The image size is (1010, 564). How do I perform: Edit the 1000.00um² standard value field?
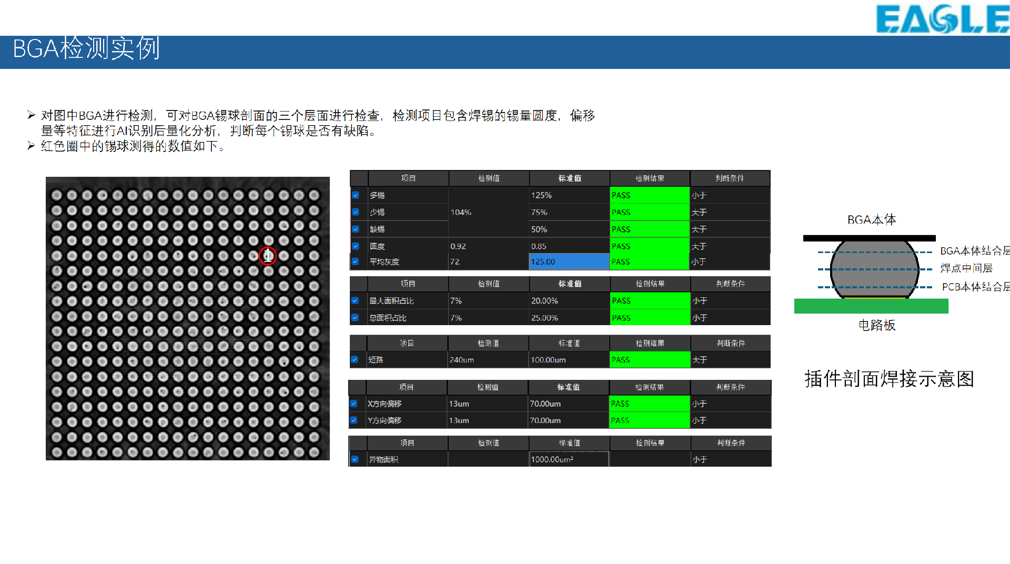tap(569, 459)
